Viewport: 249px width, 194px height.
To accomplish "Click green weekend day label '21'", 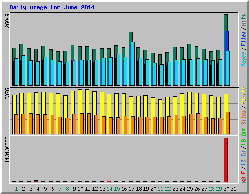I will pyautogui.click(x=160, y=189).
